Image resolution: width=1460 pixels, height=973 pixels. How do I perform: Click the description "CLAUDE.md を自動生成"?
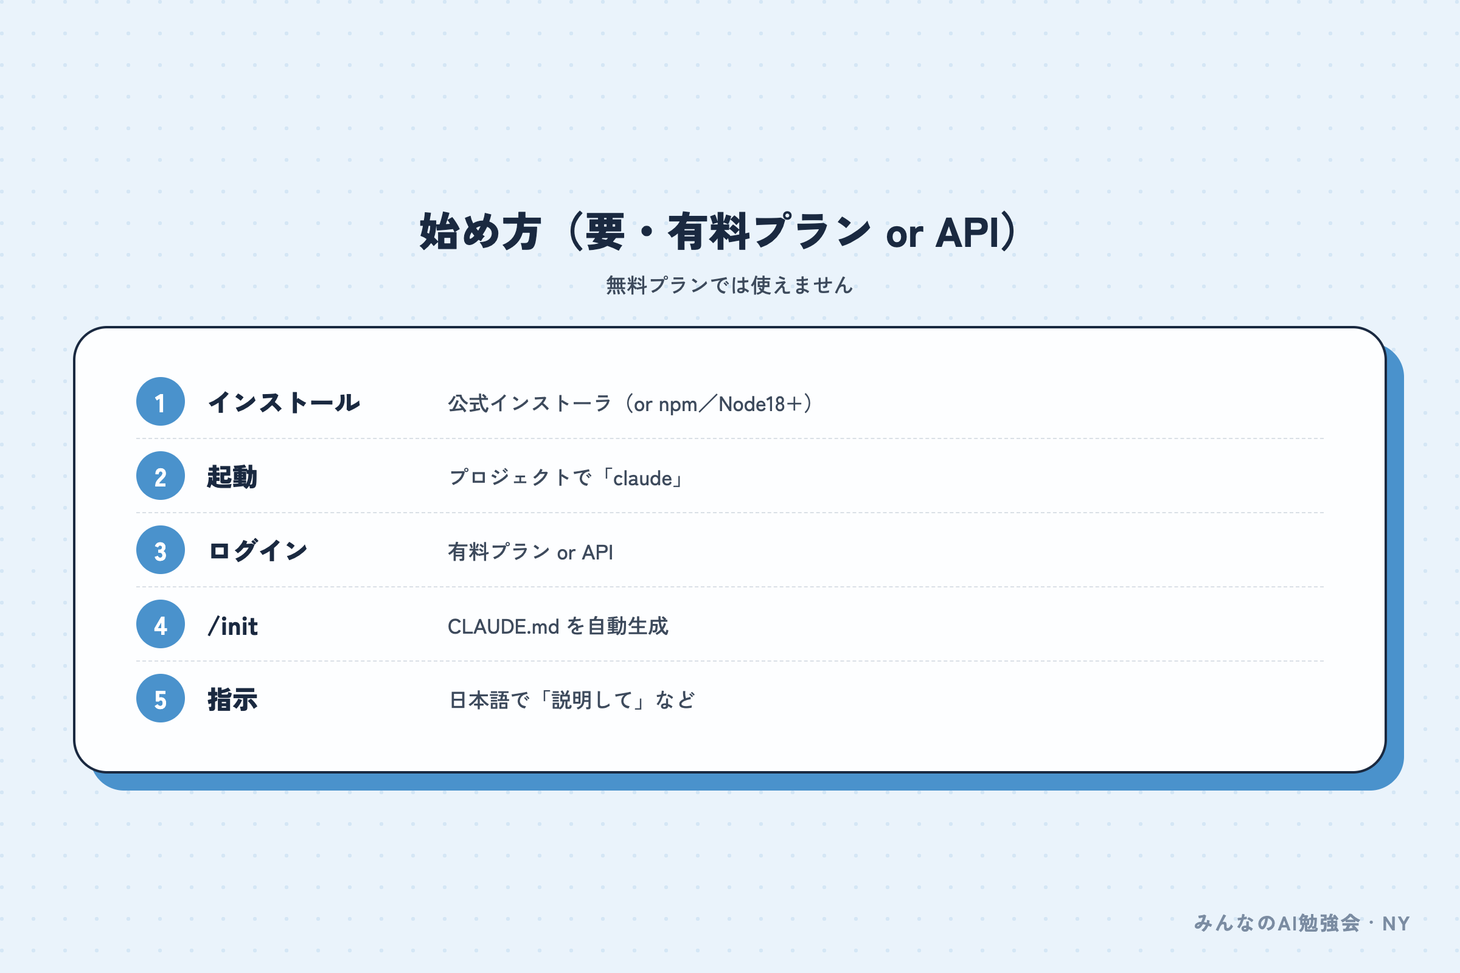tap(558, 626)
